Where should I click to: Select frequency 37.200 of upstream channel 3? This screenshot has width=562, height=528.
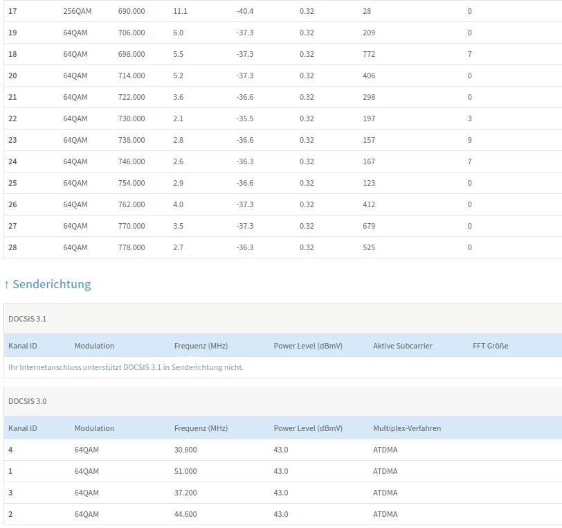tap(185, 493)
